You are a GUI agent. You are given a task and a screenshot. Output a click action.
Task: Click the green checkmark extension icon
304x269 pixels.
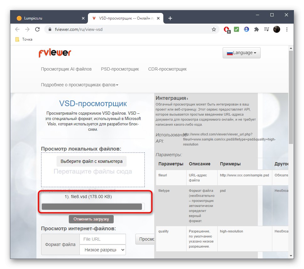(x=236, y=29)
